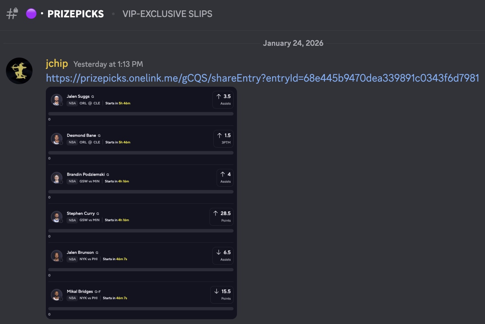485x324 pixels.
Task: Click Stephen Curry's progress bar
Action: 141,231
